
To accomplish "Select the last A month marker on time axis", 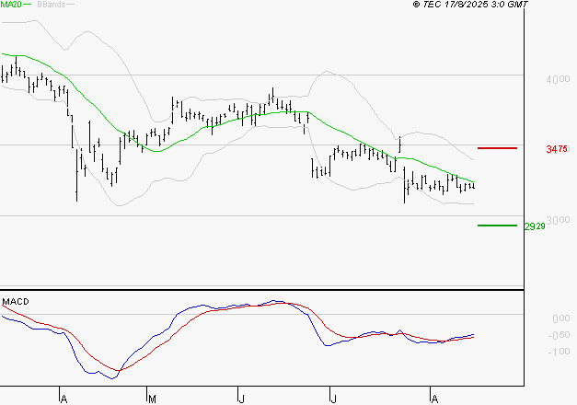I will tap(433, 399).
